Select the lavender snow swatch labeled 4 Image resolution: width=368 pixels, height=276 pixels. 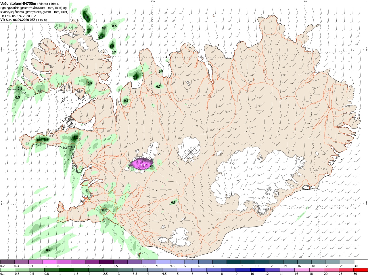pyautogui.click(x=163, y=262)
